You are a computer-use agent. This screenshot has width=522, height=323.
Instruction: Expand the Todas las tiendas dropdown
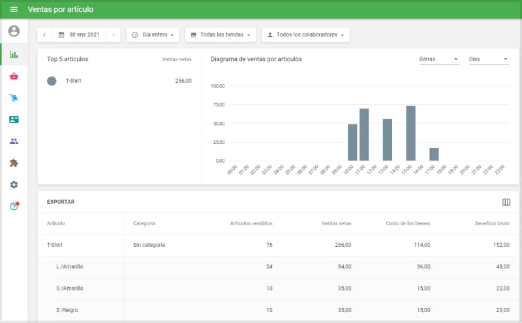point(220,35)
